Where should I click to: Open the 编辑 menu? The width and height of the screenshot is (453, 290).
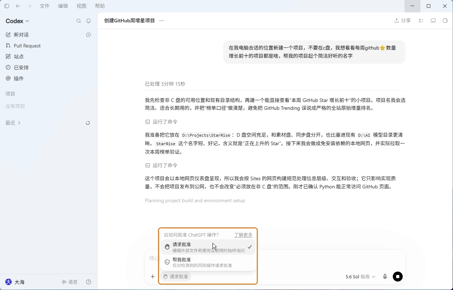63,6
